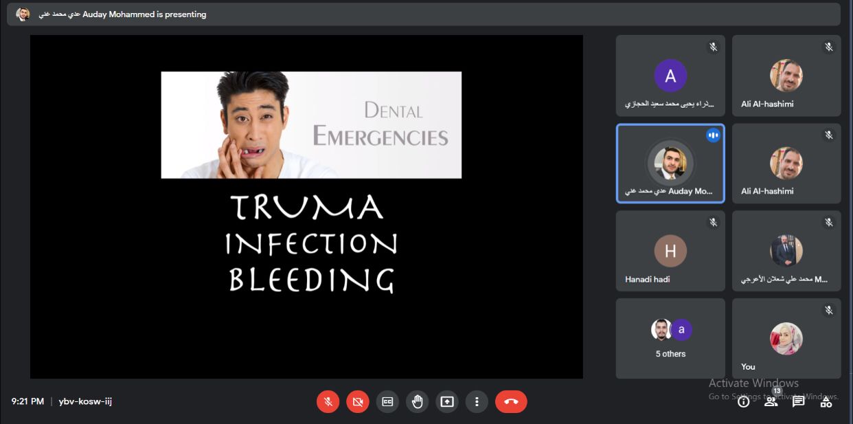Select the Hanadi hadi participant tile
Viewport: 853px width, 424px height.
[670, 251]
